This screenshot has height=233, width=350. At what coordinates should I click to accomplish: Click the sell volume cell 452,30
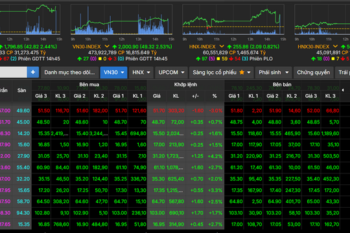click(331, 179)
